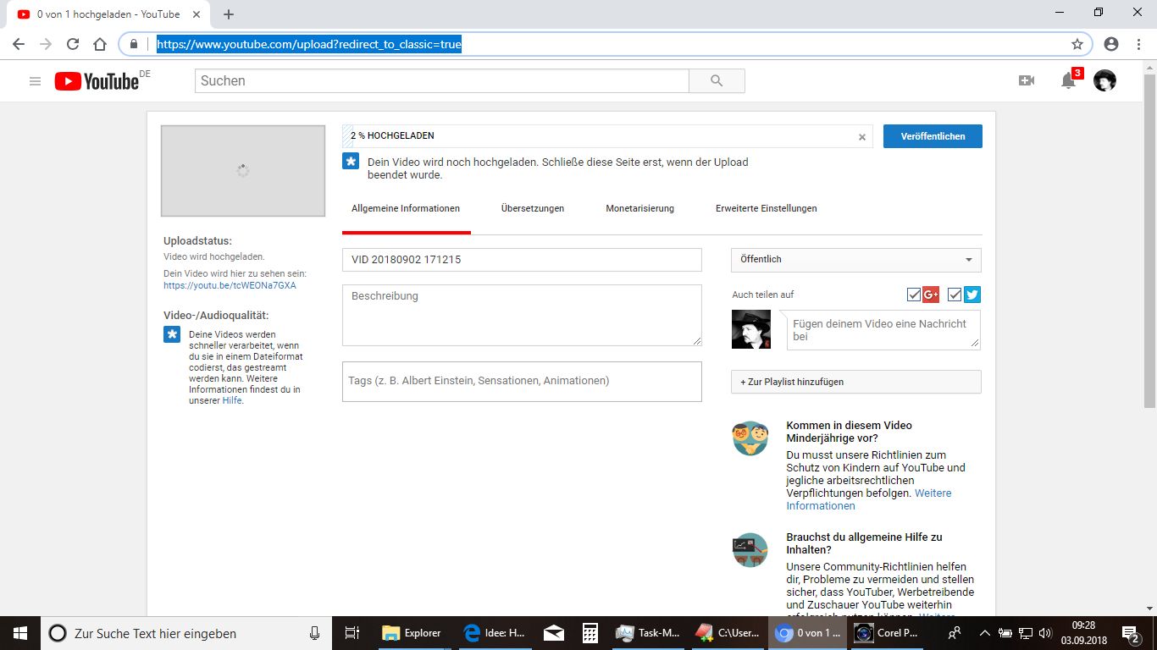Show hidden system tray icons

(984, 633)
